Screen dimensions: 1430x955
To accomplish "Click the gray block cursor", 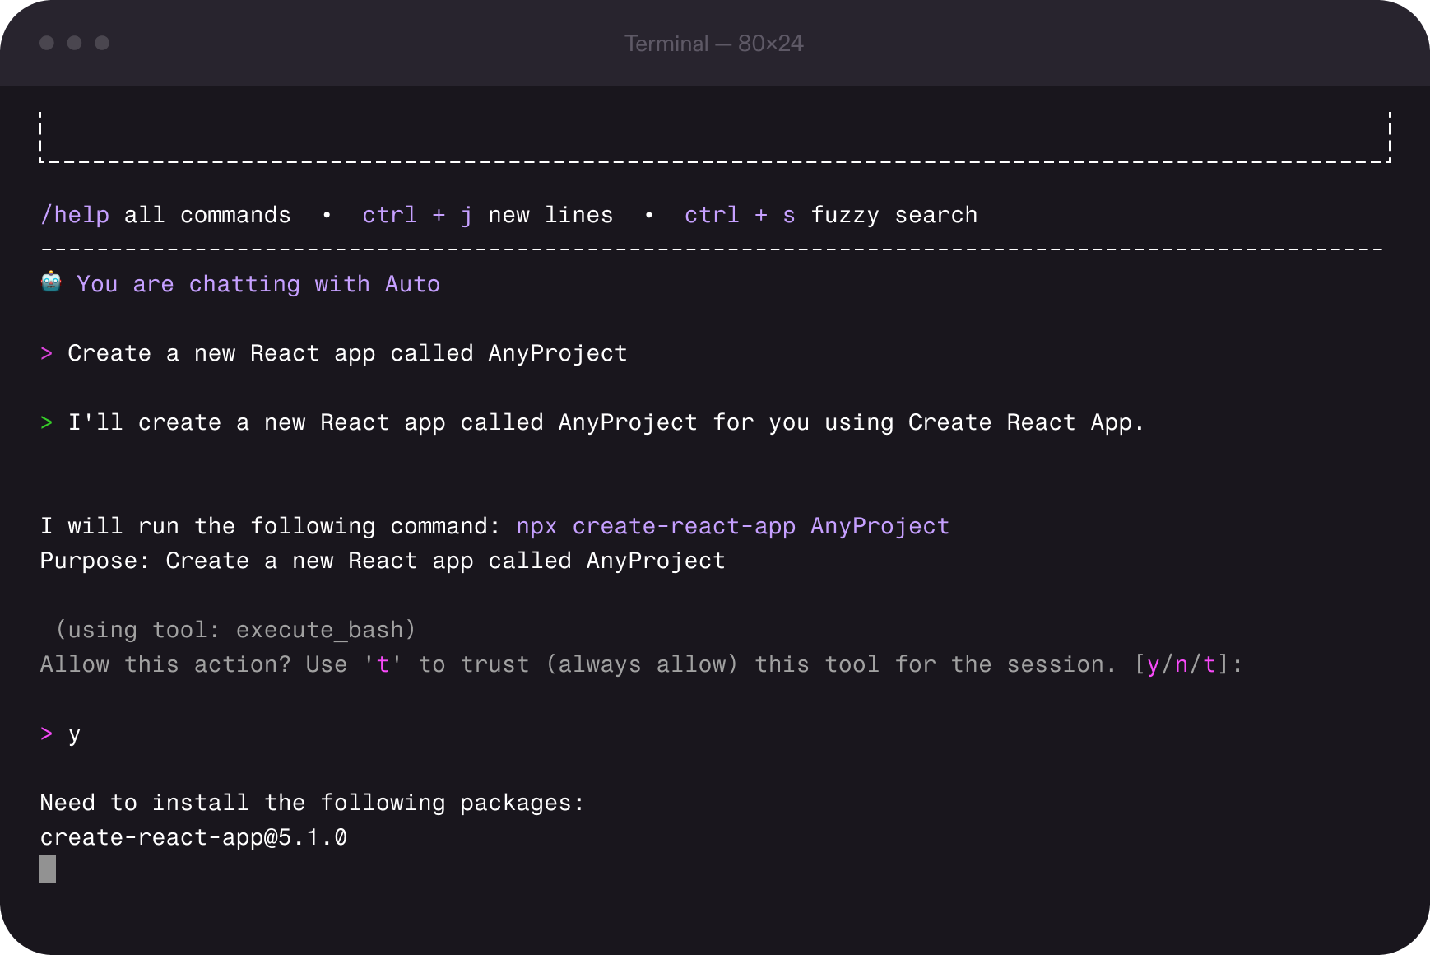I will click(48, 869).
